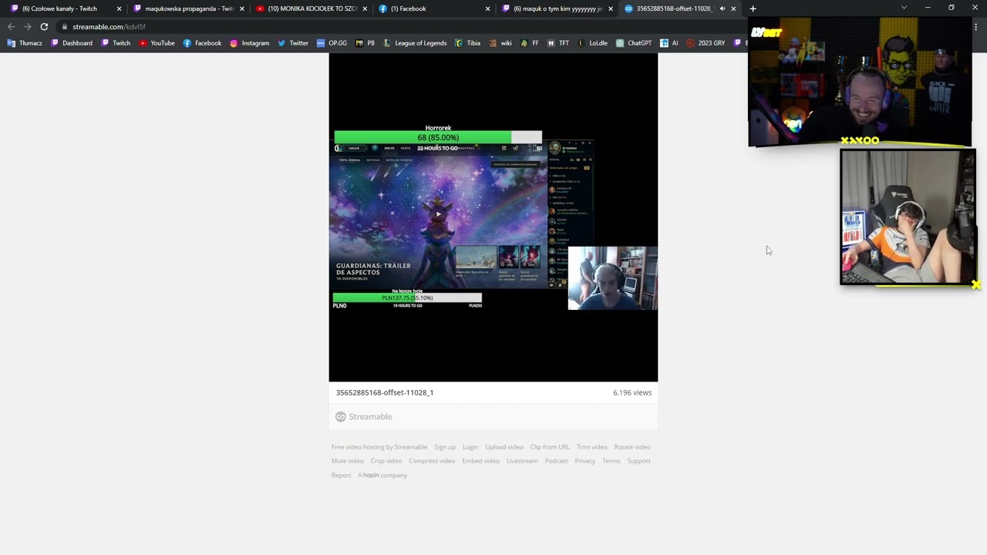This screenshot has width=987, height=555.
Task: Open a new browser tab
Action: click(753, 8)
